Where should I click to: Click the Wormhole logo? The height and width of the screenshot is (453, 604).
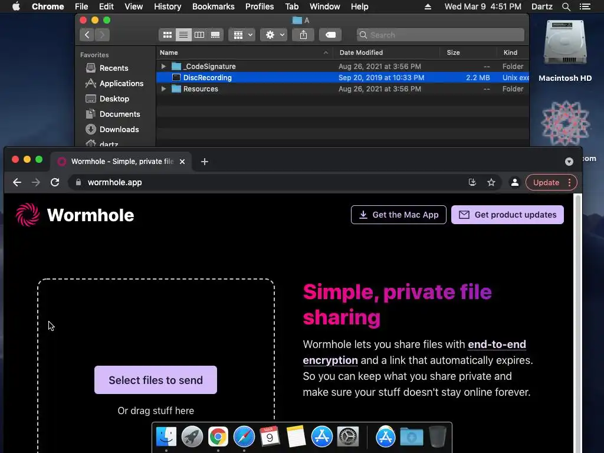click(x=75, y=215)
